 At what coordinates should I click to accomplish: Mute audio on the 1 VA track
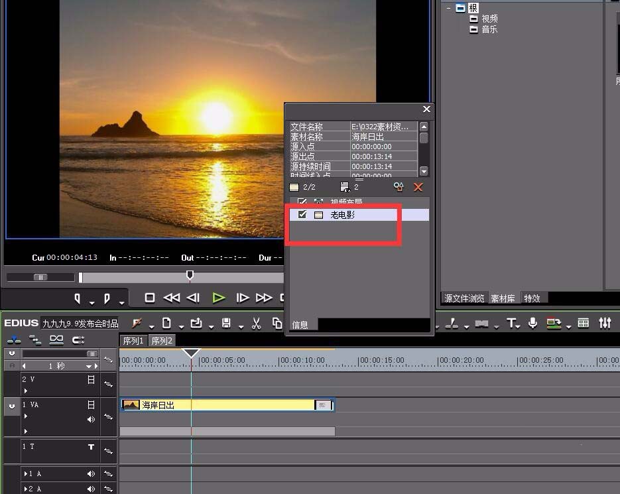tap(92, 419)
